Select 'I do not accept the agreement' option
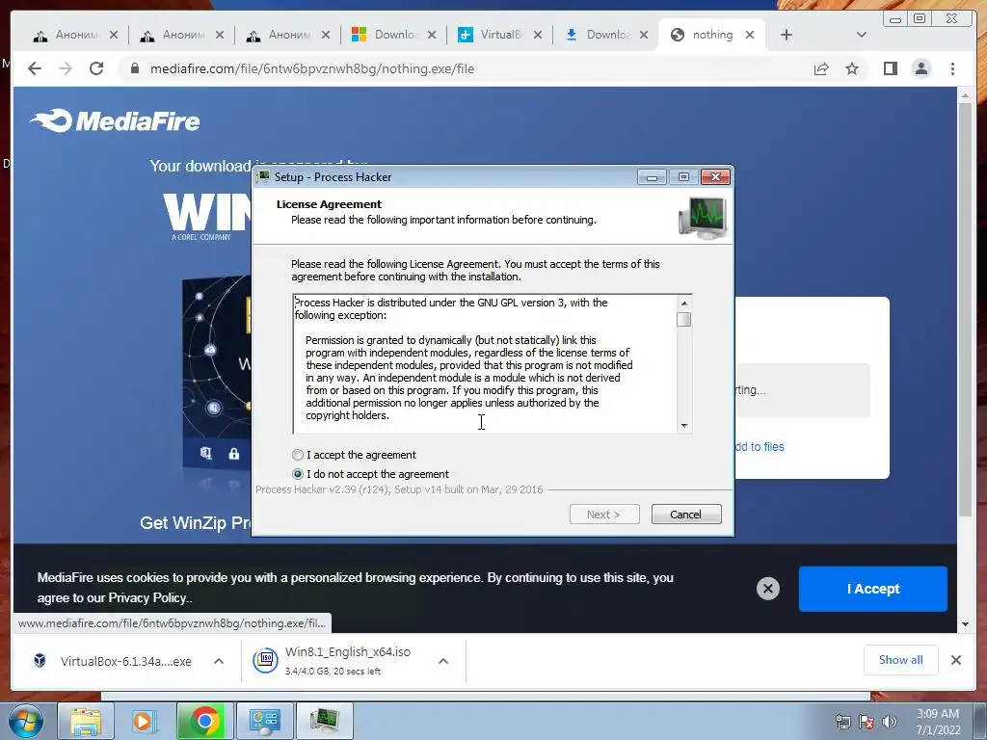The image size is (987, 740). click(x=298, y=474)
